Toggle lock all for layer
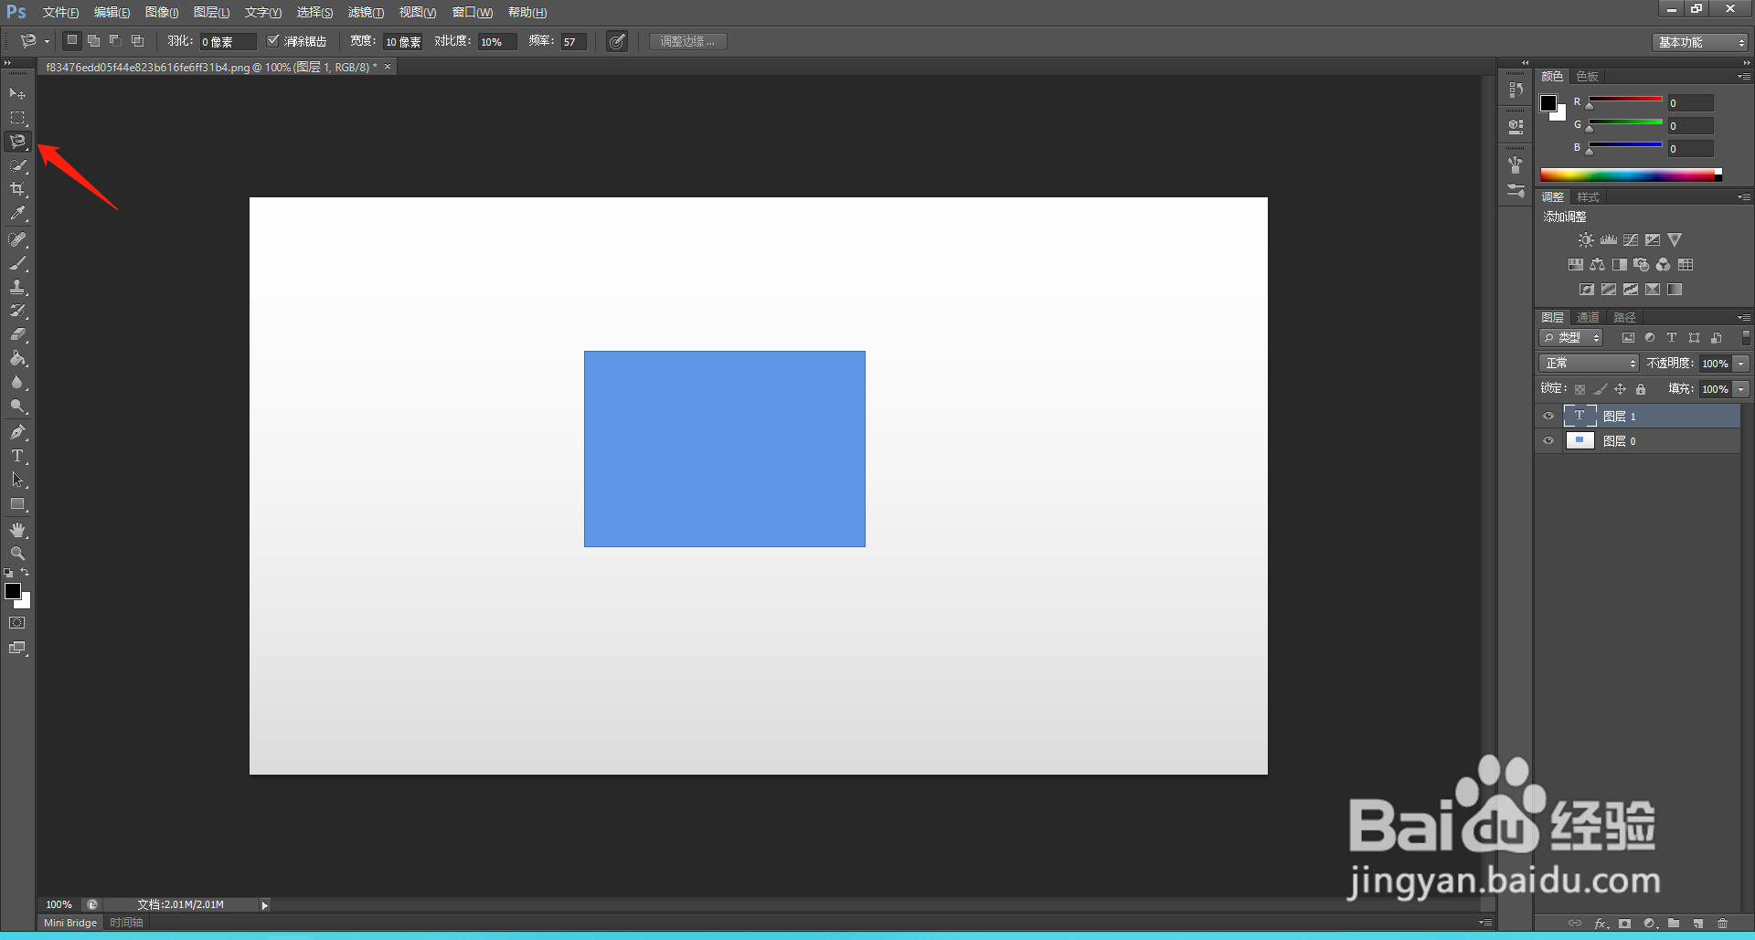This screenshot has height=940, width=1755. coord(1641,389)
